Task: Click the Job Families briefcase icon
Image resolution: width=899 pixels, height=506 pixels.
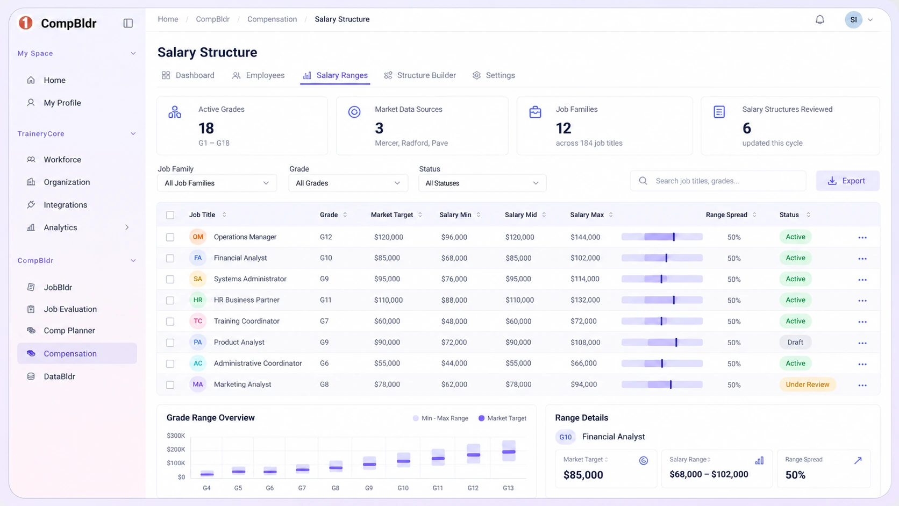Action: pyautogui.click(x=535, y=112)
